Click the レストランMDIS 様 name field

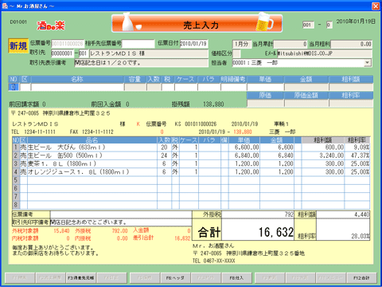149,53
